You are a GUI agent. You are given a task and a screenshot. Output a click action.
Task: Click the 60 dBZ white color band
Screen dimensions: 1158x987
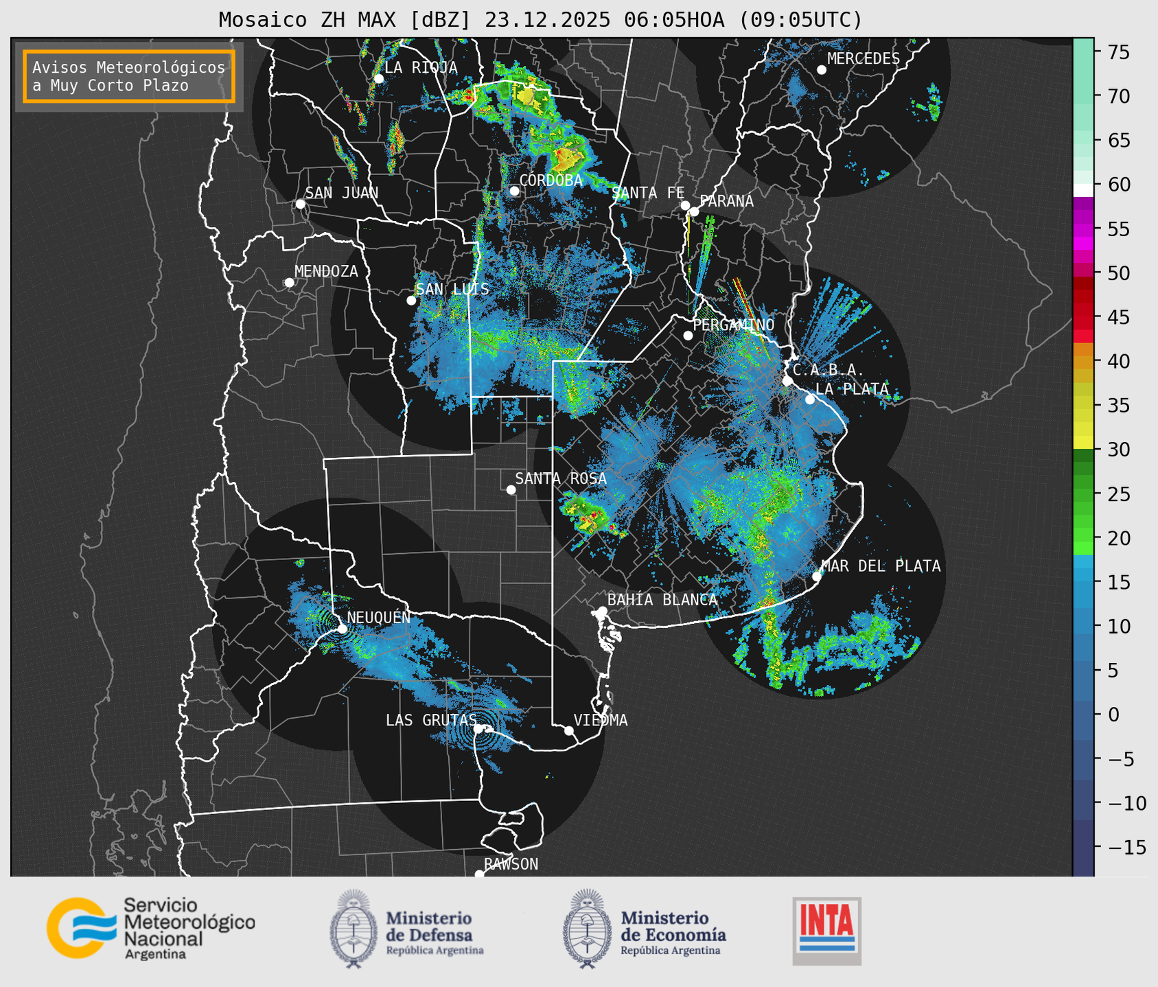(x=1083, y=189)
